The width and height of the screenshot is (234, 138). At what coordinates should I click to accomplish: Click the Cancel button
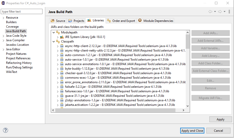pos(218,130)
